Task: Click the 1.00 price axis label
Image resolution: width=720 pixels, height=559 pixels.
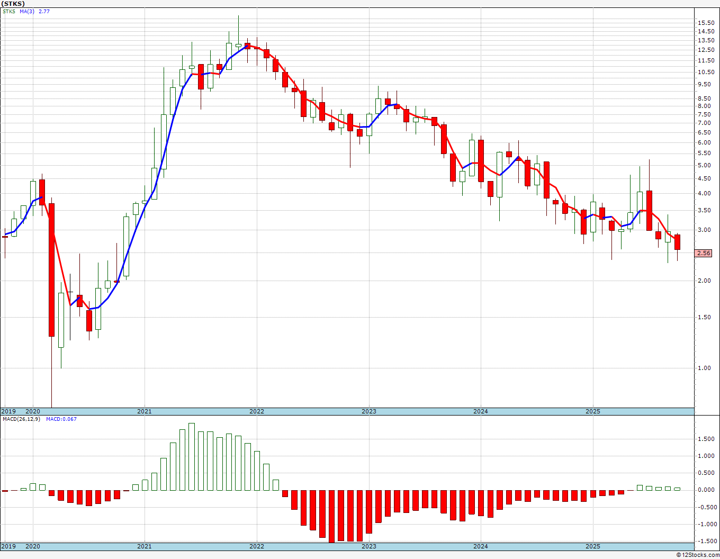Action: [x=705, y=368]
